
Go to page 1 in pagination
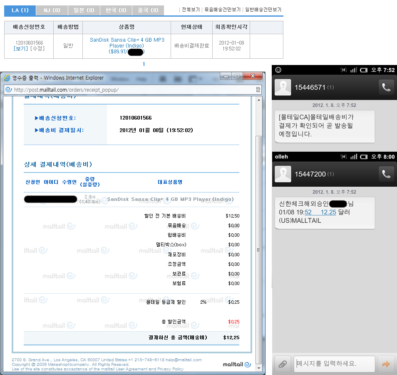coord(144,64)
